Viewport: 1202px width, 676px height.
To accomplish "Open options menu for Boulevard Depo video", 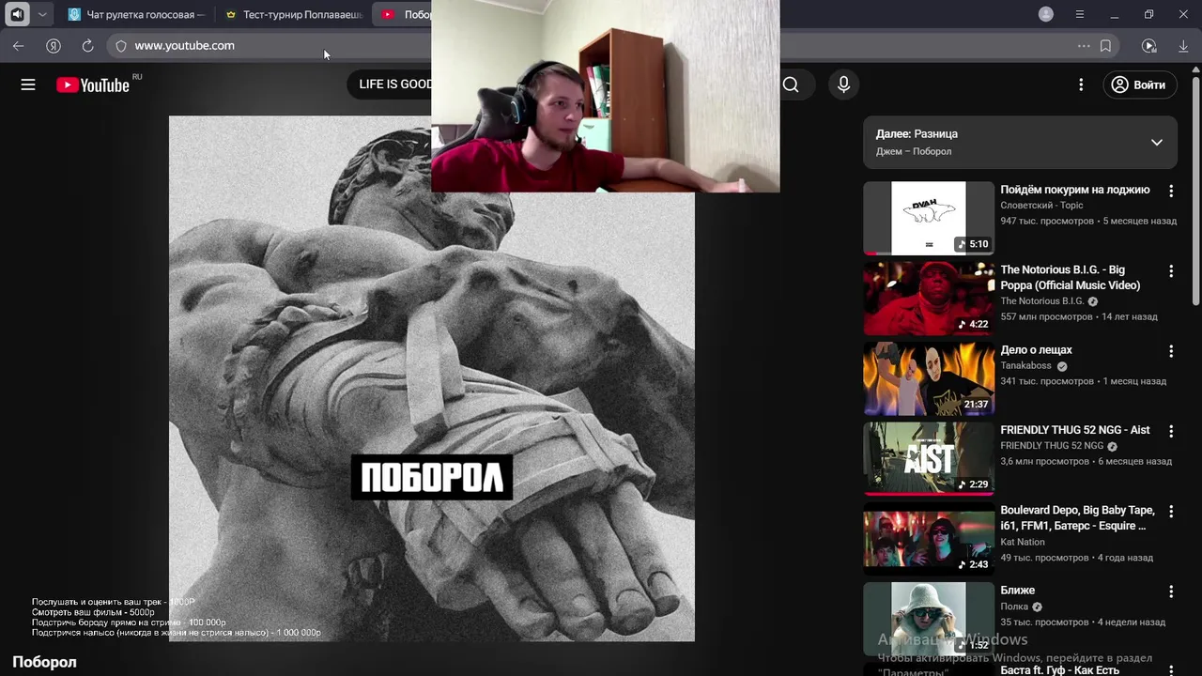I will (1171, 512).
